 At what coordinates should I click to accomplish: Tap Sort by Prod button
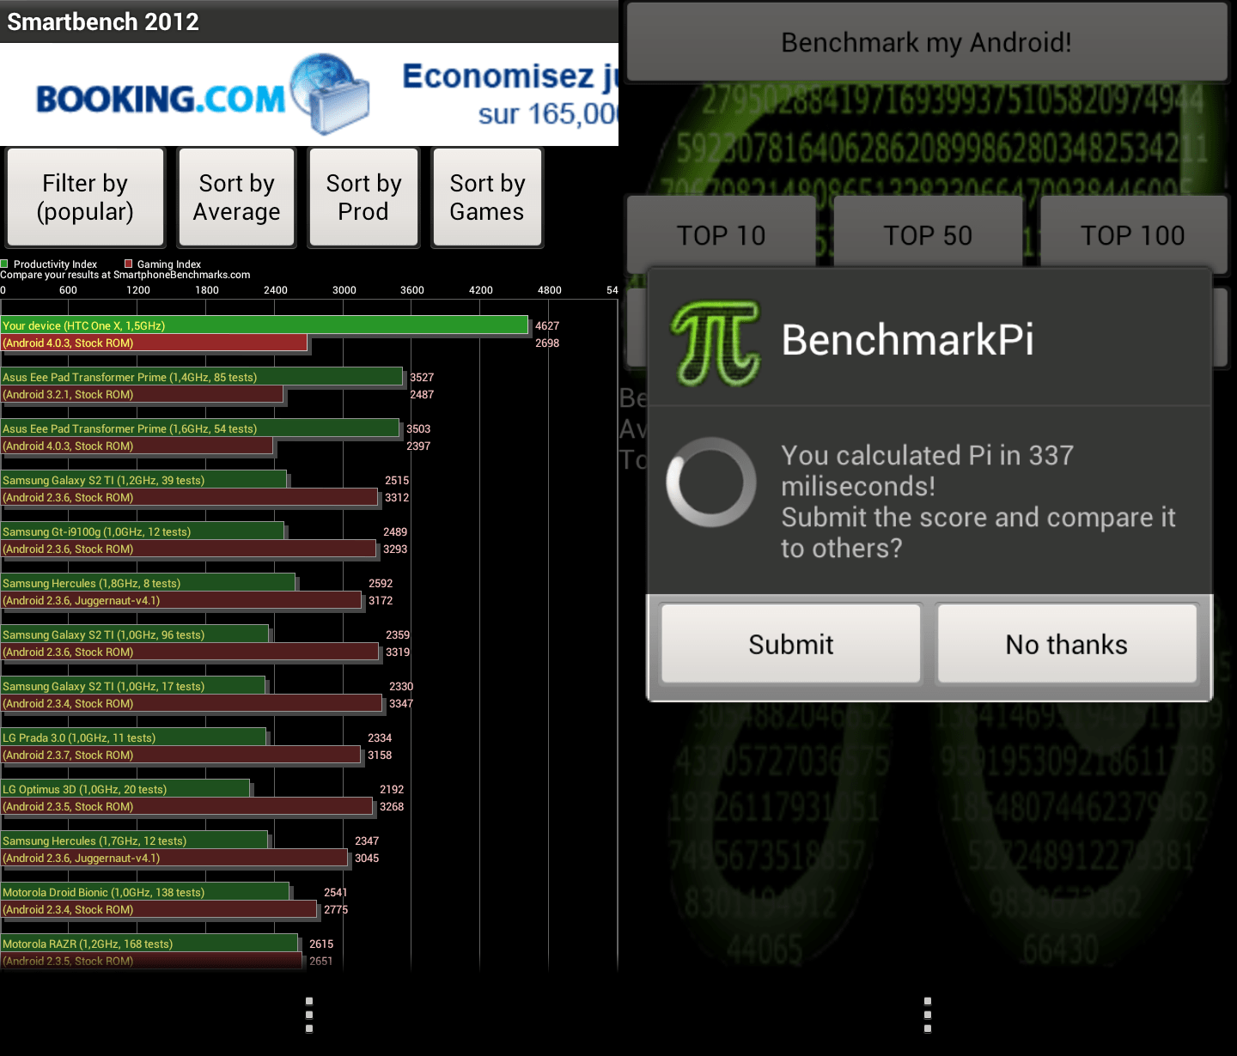(x=363, y=197)
